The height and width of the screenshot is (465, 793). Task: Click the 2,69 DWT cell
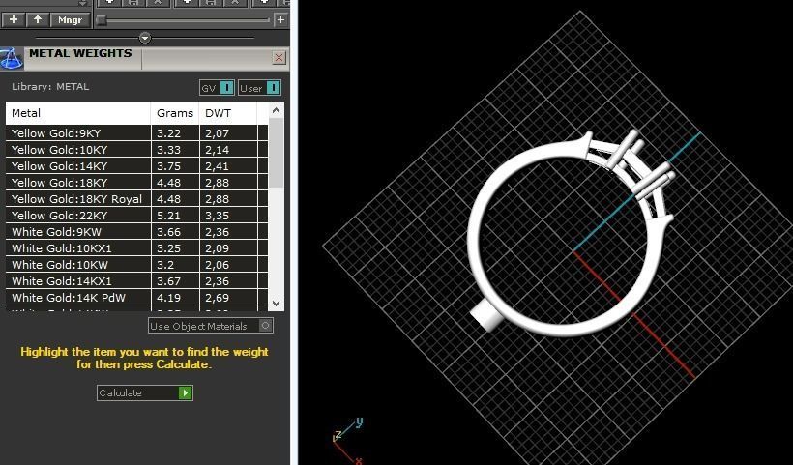click(228, 298)
